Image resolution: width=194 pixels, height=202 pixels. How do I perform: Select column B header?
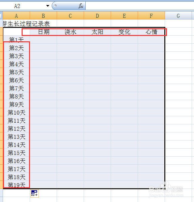point(43,16)
